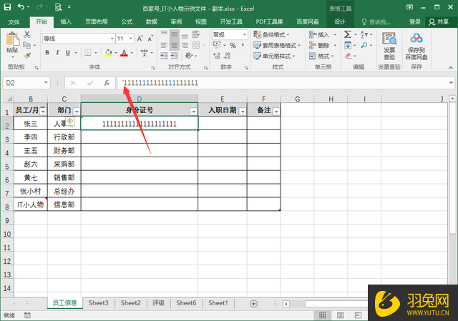Open the filter dropdown on 部门 header
458x321 pixels.
[x=77, y=112]
